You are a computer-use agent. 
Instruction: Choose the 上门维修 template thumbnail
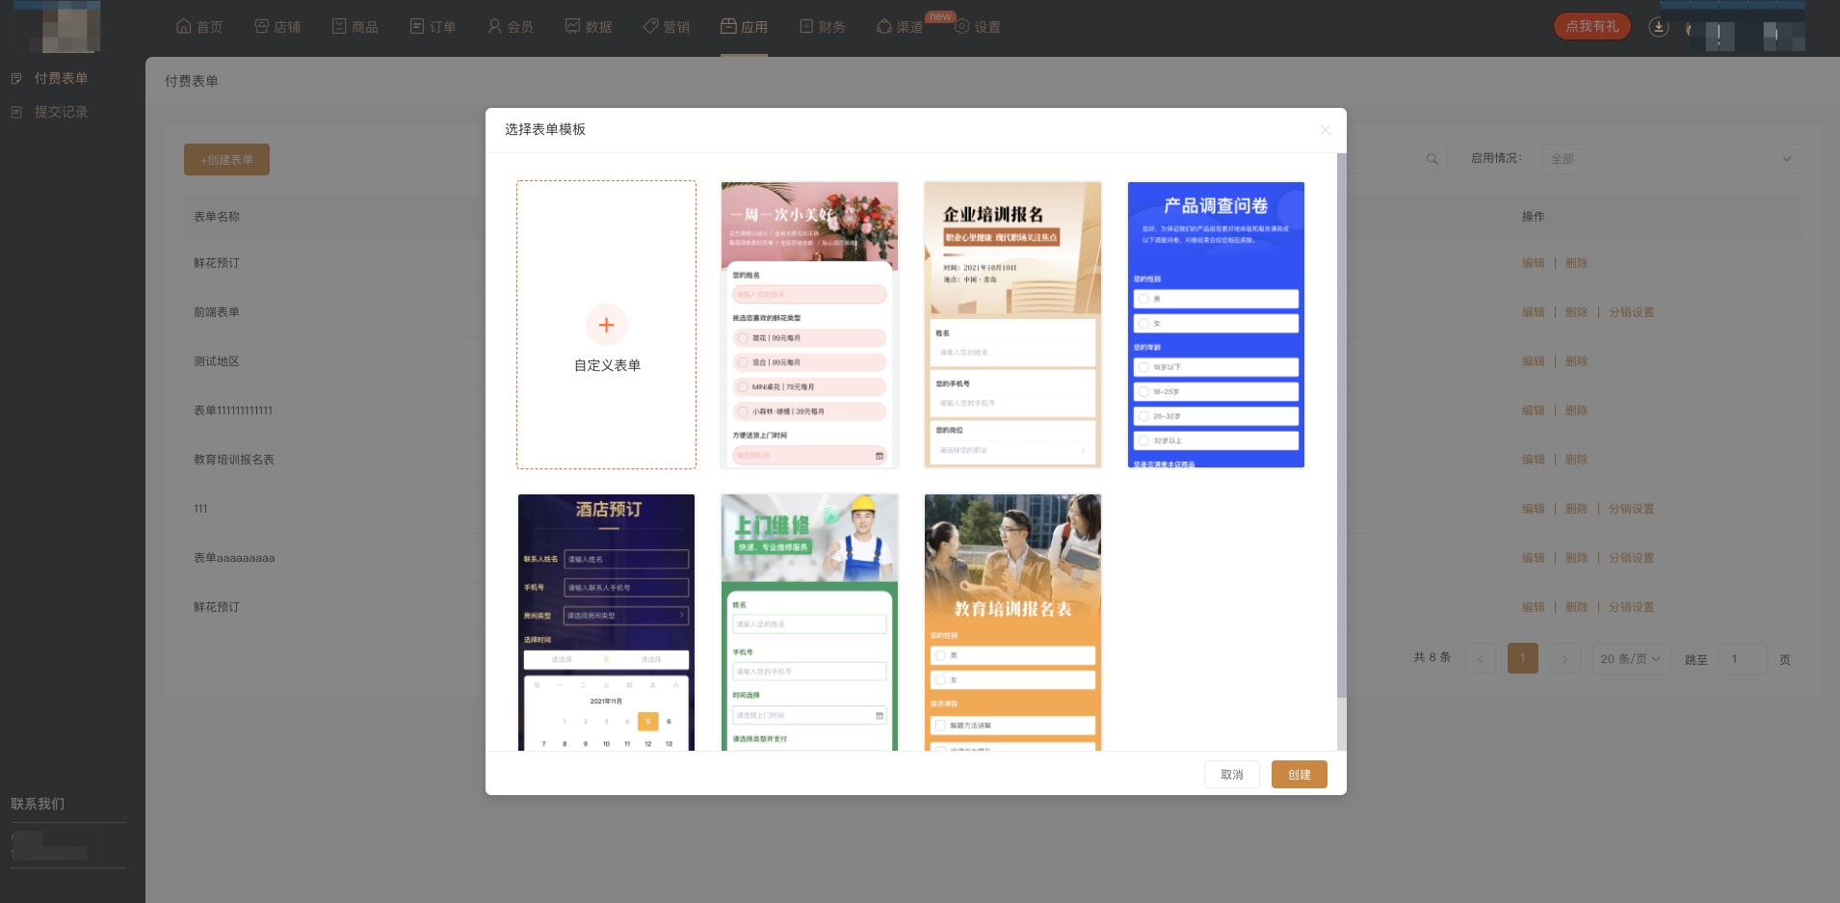click(x=809, y=623)
